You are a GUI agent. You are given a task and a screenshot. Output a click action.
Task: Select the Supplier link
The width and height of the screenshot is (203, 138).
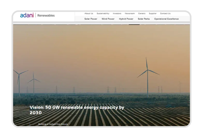pyautogui.click(x=153, y=13)
